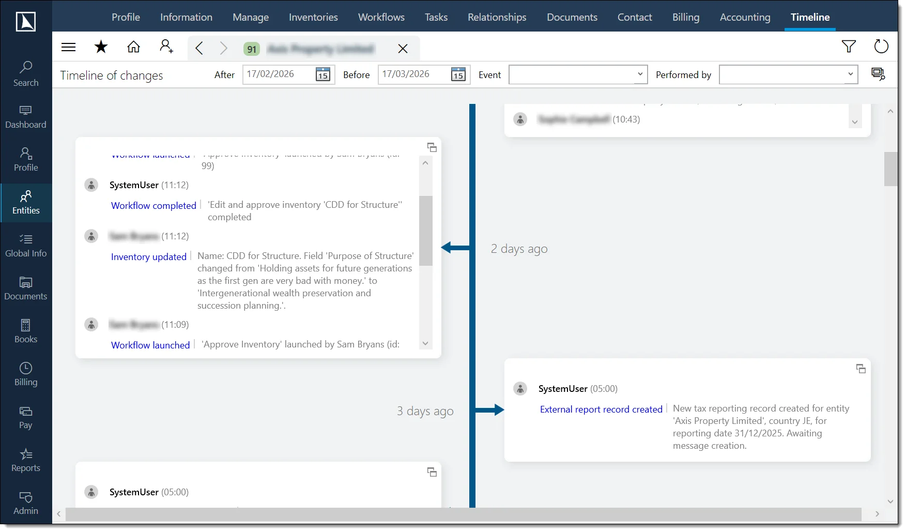Go to the home icon
The width and height of the screenshot is (906, 532).
coord(133,47)
